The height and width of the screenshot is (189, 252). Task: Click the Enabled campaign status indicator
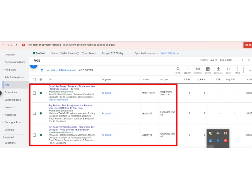tap(39, 53)
